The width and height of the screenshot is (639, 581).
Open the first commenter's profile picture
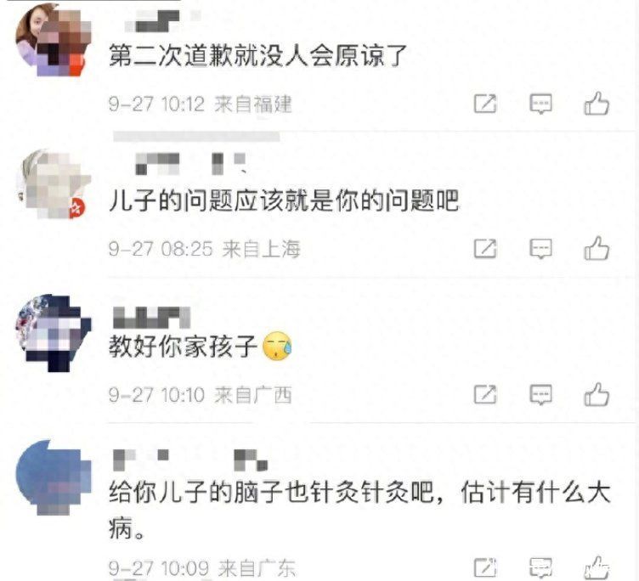53,40
